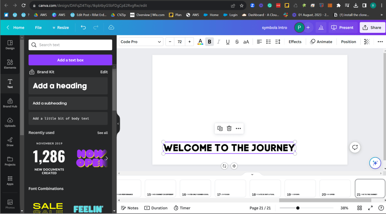Open Canva Assistant magic button

pyautogui.click(x=375, y=163)
